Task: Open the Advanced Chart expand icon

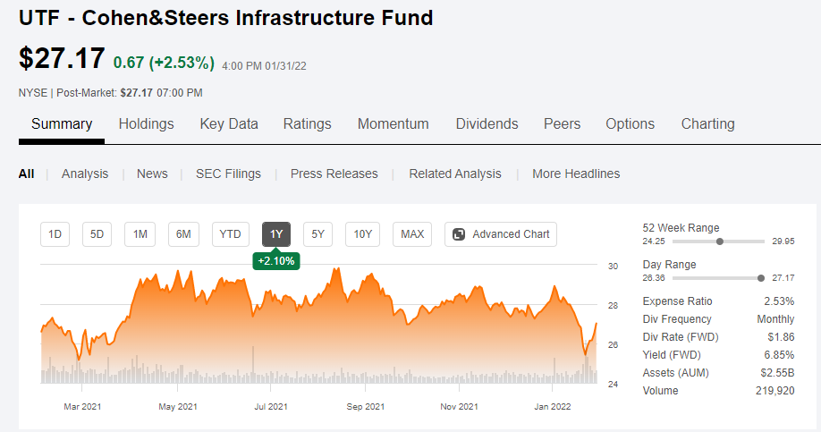Action: (459, 234)
